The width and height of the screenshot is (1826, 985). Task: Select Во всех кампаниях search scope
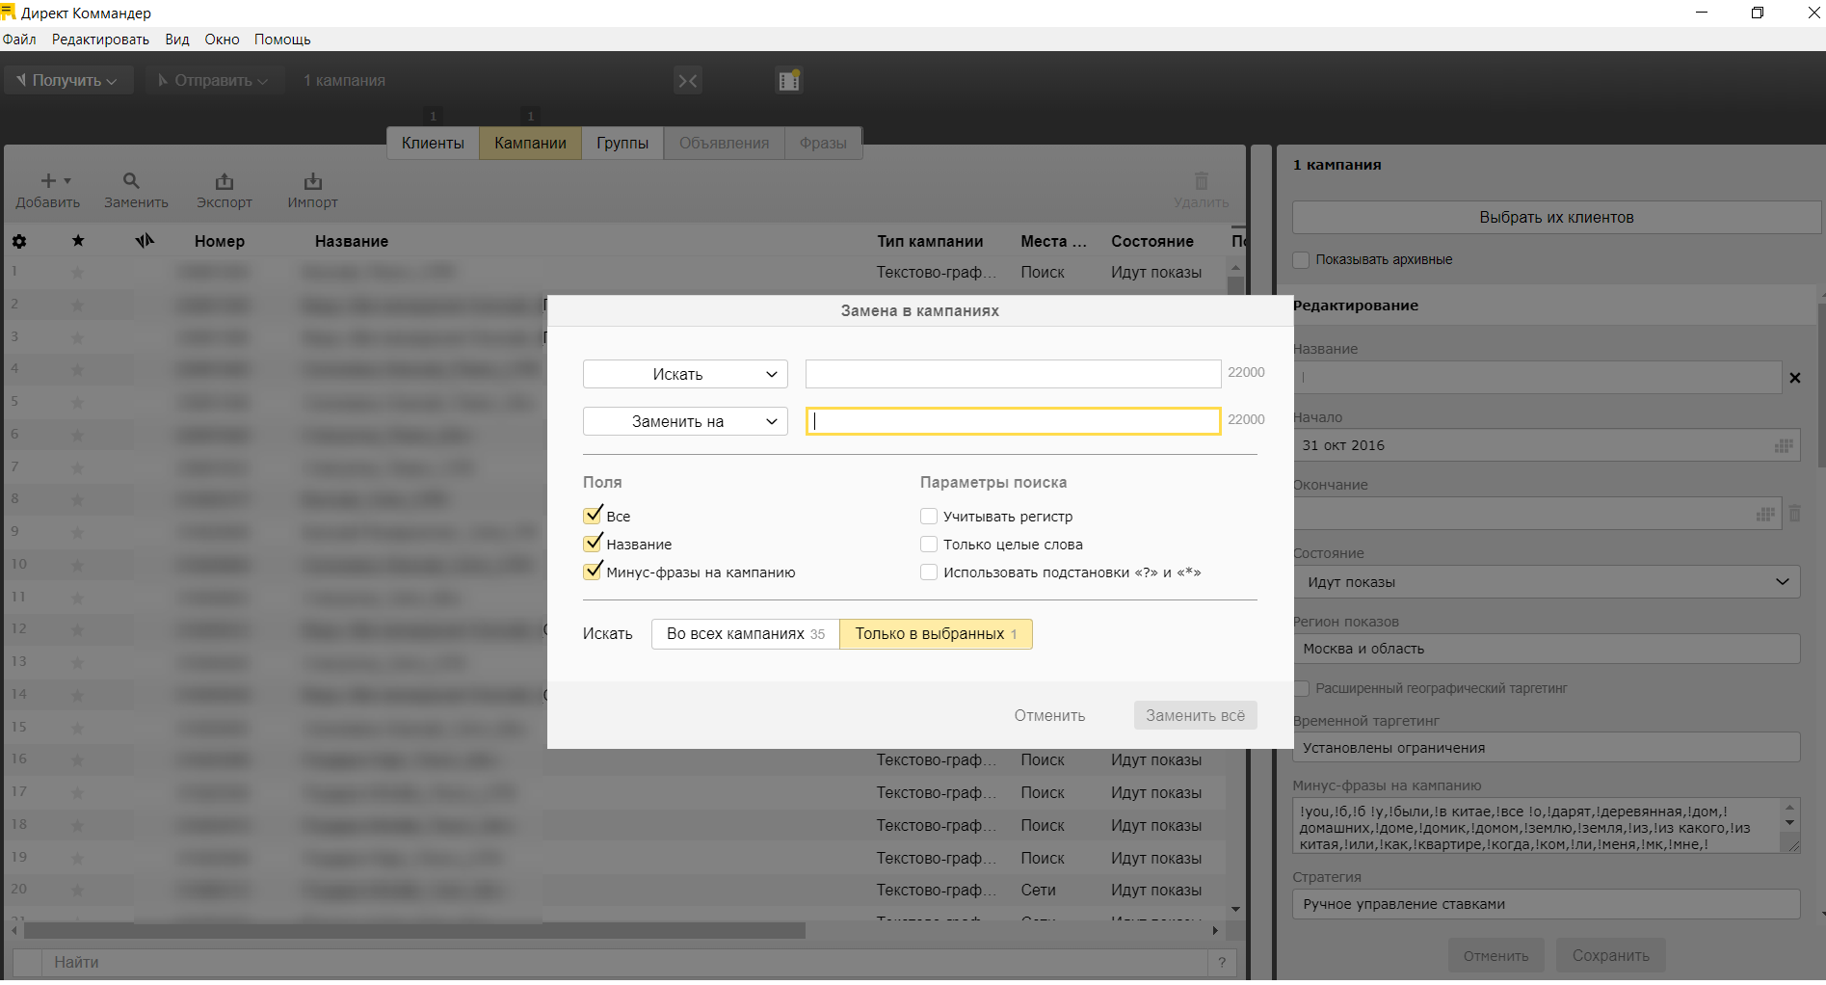click(x=745, y=634)
